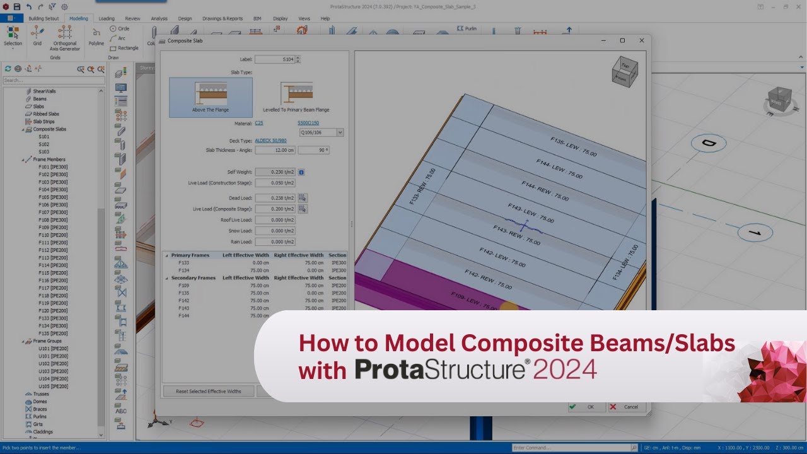
Task: Click Live Load Construction Stage field
Action: click(275, 183)
